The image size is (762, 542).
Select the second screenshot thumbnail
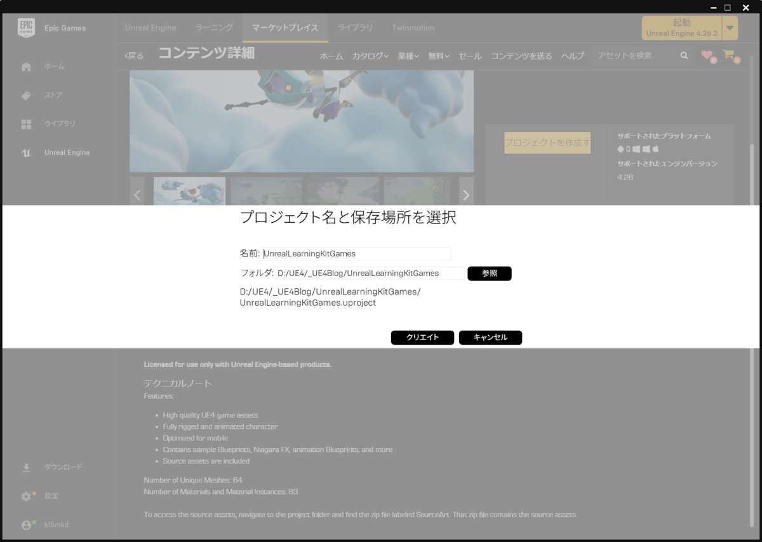(266, 191)
